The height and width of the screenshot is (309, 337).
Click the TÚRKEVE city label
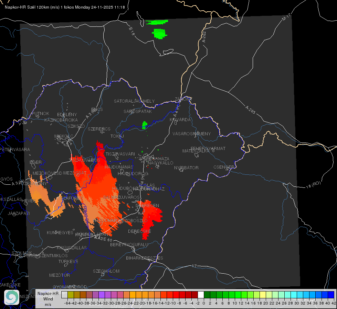68,261
